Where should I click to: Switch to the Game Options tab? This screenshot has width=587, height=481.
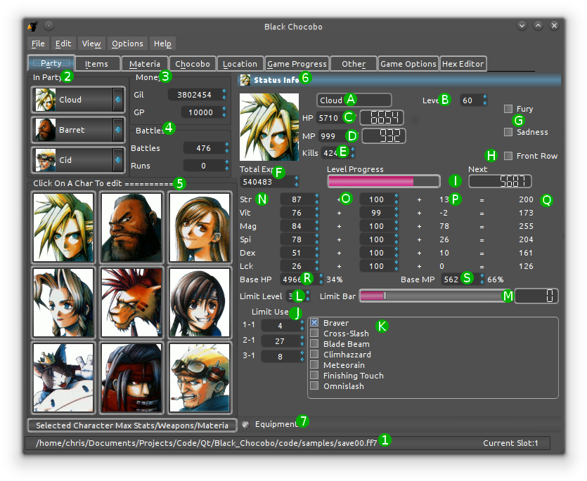coord(408,64)
